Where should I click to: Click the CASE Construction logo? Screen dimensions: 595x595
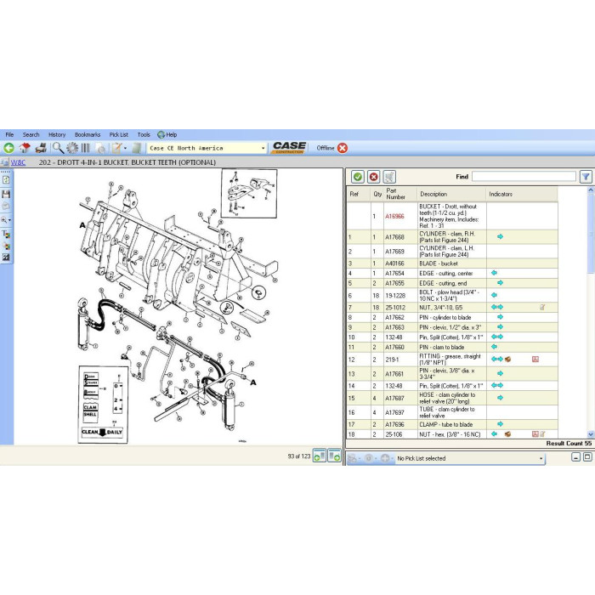289,148
